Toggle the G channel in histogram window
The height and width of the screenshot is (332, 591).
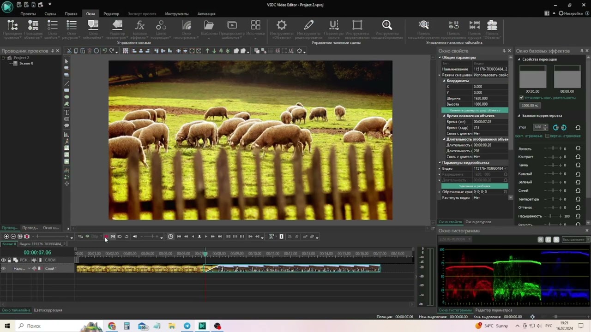[x=549, y=239]
